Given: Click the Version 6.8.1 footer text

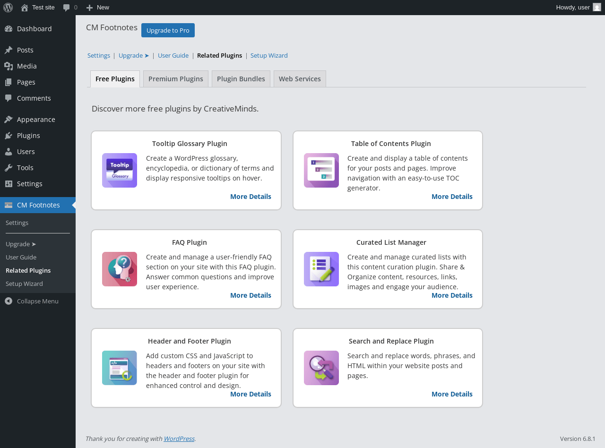Looking at the screenshot, I should coord(578,439).
